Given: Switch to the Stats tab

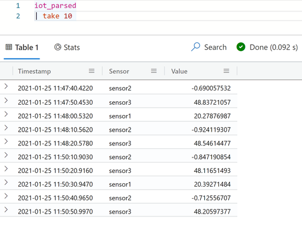Looking at the screenshot, I should tap(67, 48).
